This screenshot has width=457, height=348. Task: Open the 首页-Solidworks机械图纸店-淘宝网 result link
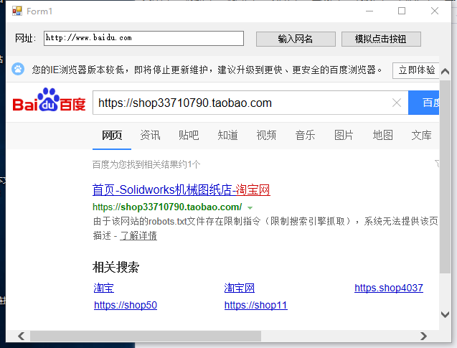point(182,189)
